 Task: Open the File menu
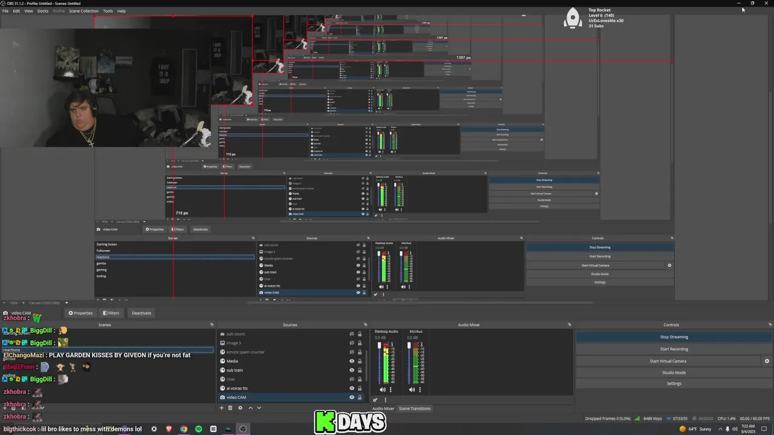click(x=5, y=11)
